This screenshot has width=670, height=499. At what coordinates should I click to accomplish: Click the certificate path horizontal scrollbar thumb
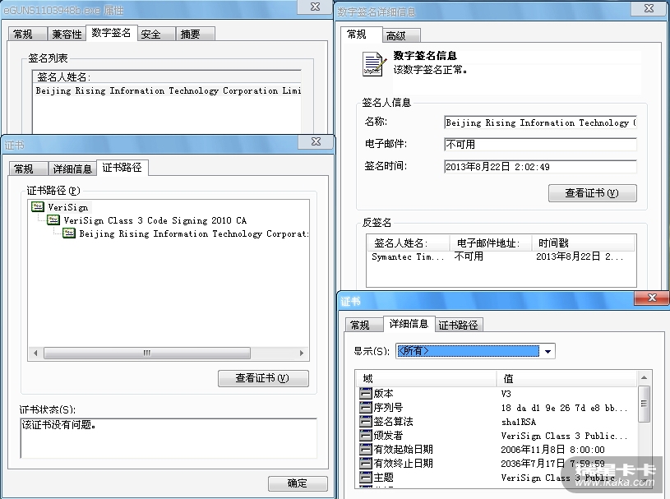(147, 353)
